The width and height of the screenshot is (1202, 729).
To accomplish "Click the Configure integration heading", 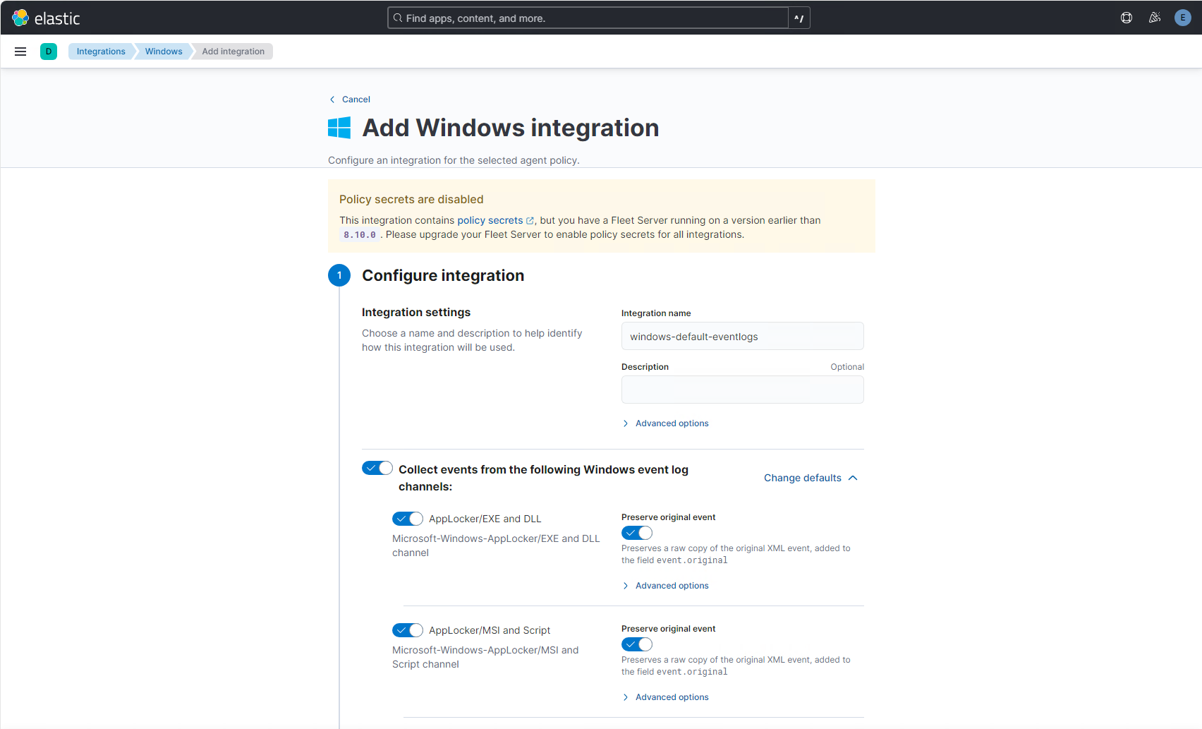I will click(x=443, y=276).
